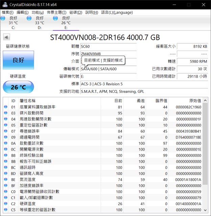Select drive C: health status icon
211x216 pixels.
tap(3, 18)
